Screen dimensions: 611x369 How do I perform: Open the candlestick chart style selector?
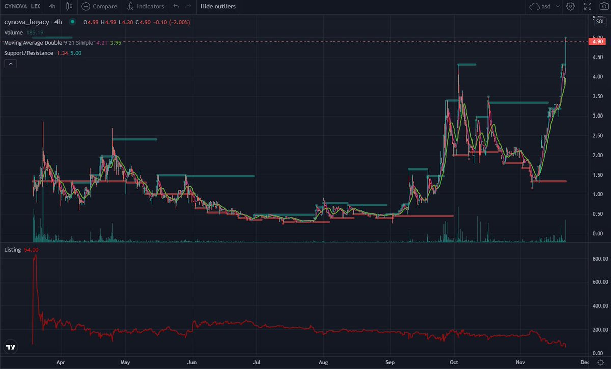click(x=69, y=7)
